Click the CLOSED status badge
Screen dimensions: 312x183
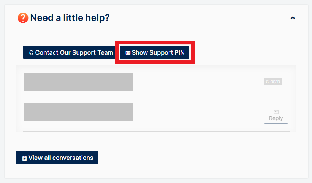click(273, 82)
